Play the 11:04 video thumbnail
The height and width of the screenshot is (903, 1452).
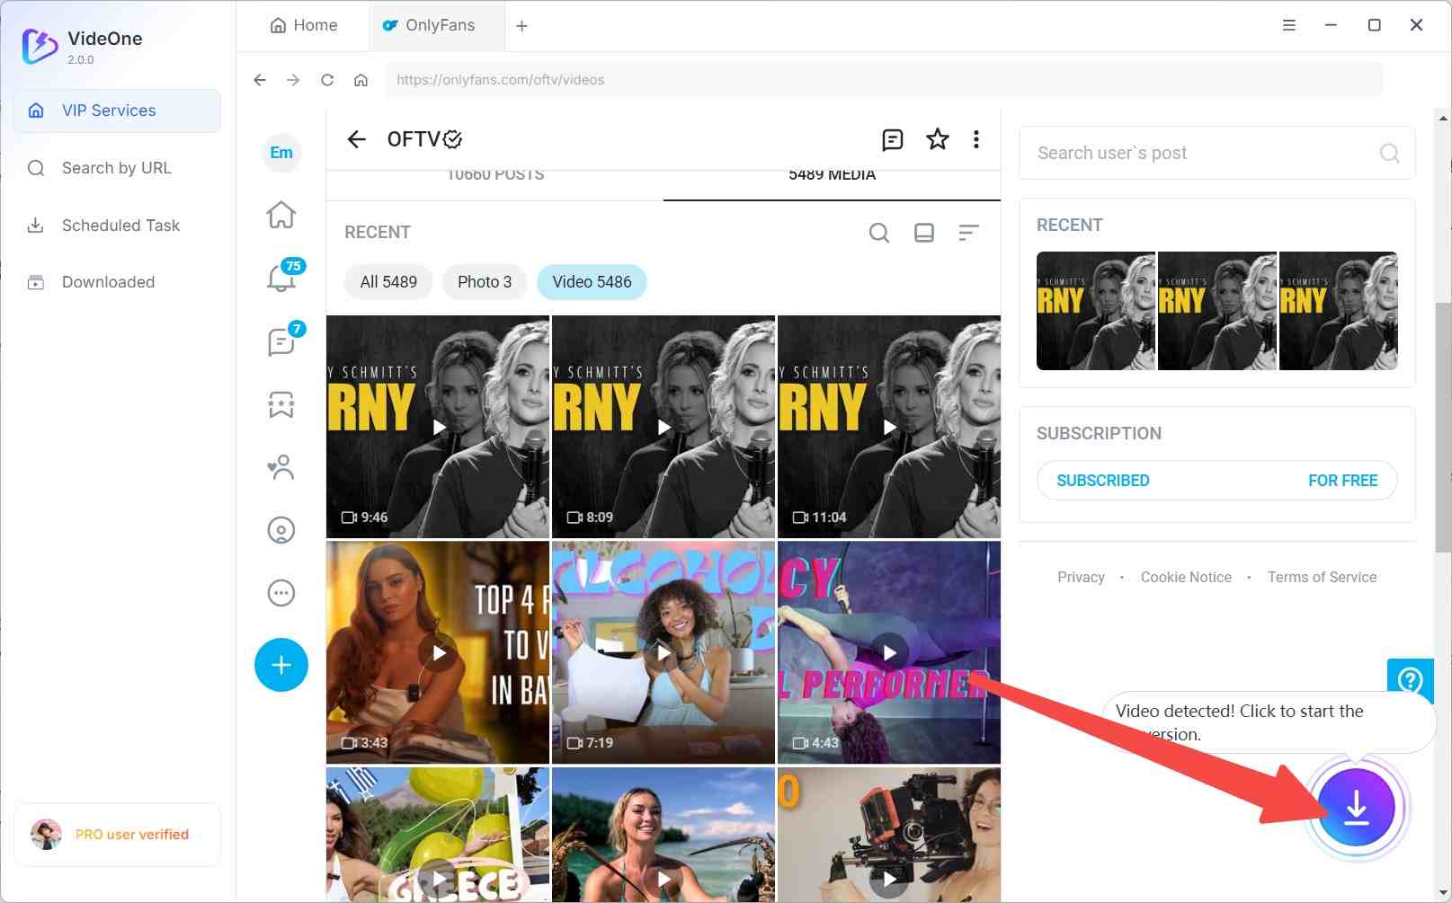click(x=889, y=427)
